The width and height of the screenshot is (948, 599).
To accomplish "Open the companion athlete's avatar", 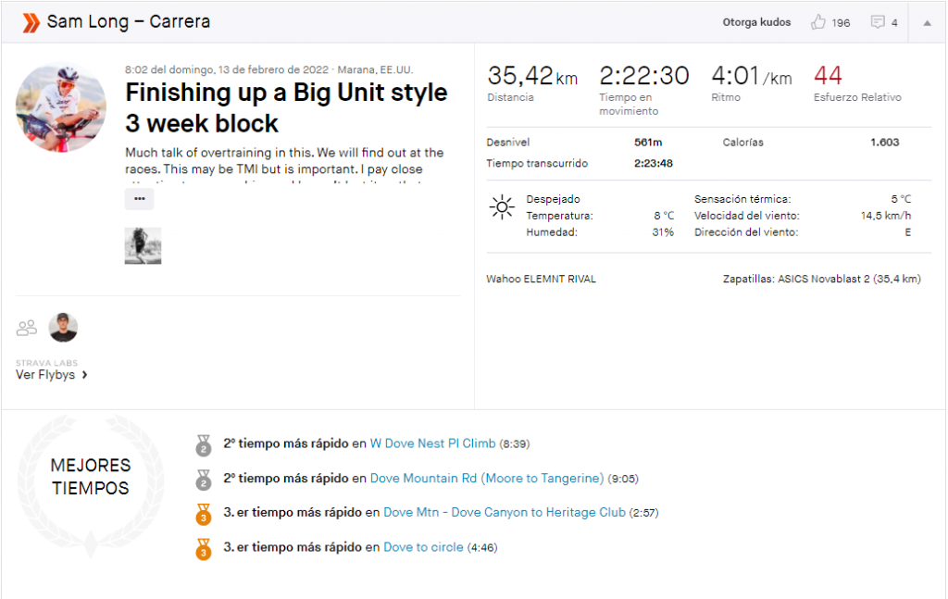I will [x=63, y=328].
